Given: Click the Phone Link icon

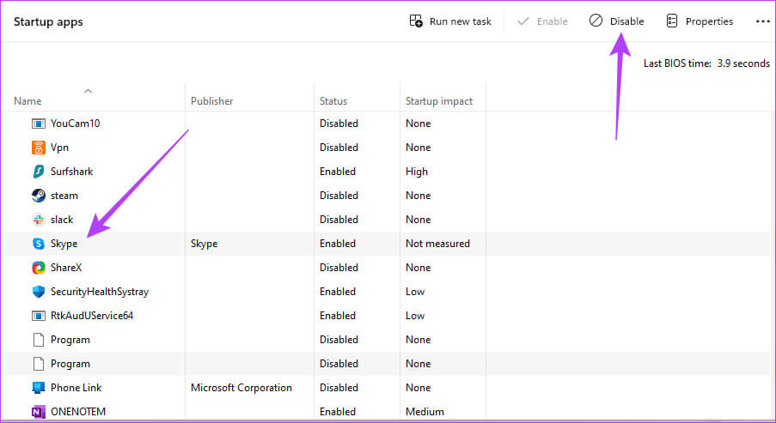Looking at the screenshot, I should point(38,388).
